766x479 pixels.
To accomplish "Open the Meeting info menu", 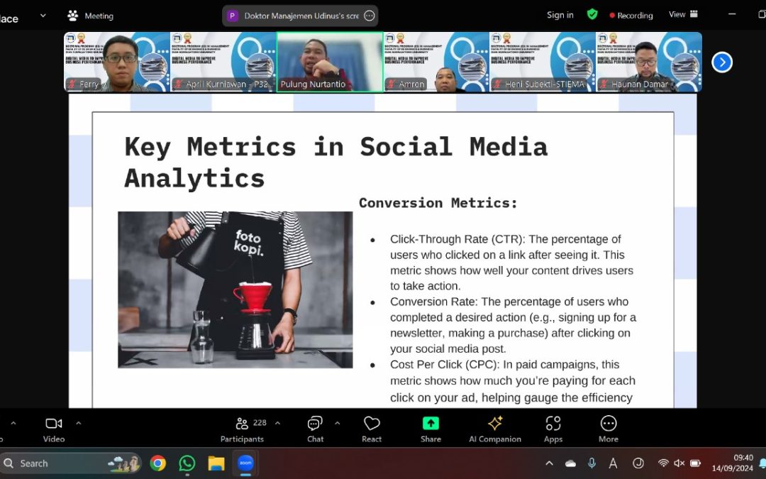I will pos(90,16).
